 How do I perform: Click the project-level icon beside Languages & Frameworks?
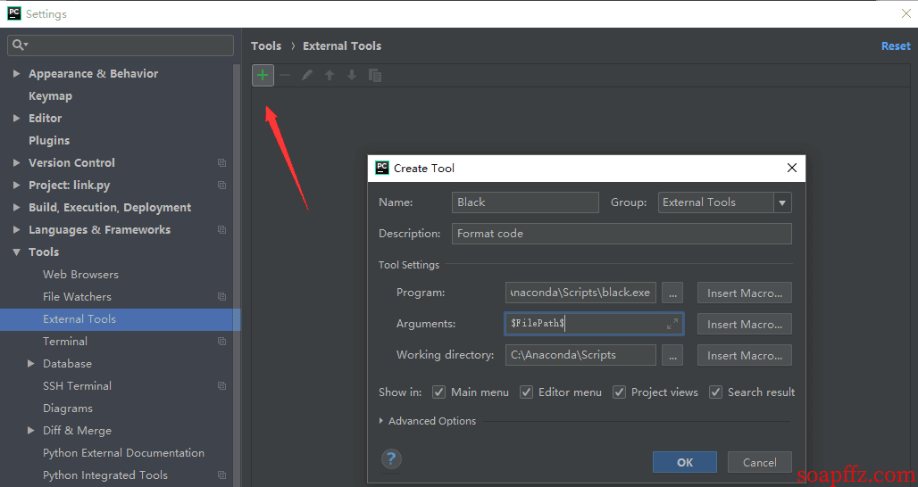pos(221,230)
